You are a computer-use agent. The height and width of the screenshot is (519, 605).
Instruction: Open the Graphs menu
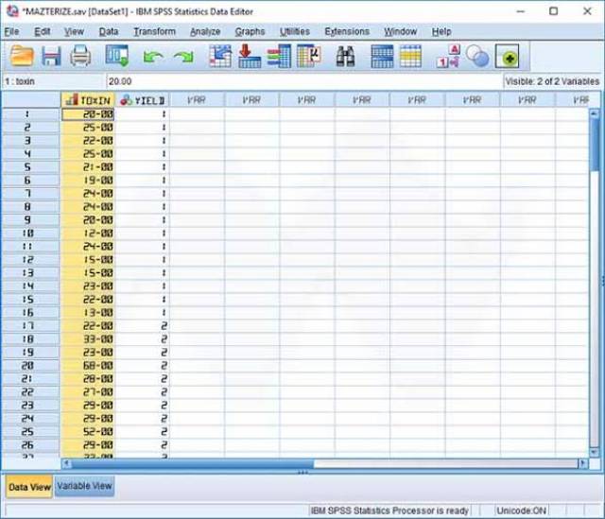[250, 31]
